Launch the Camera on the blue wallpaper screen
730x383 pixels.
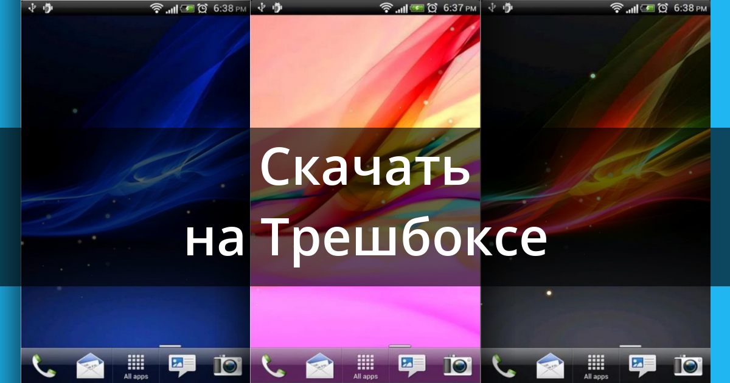228,365
